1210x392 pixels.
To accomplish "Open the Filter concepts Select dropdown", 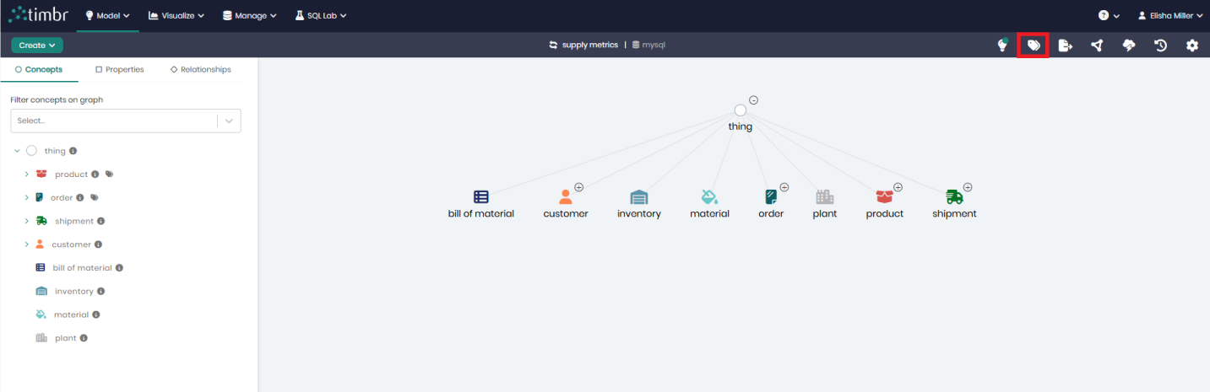I will (x=126, y=121).
